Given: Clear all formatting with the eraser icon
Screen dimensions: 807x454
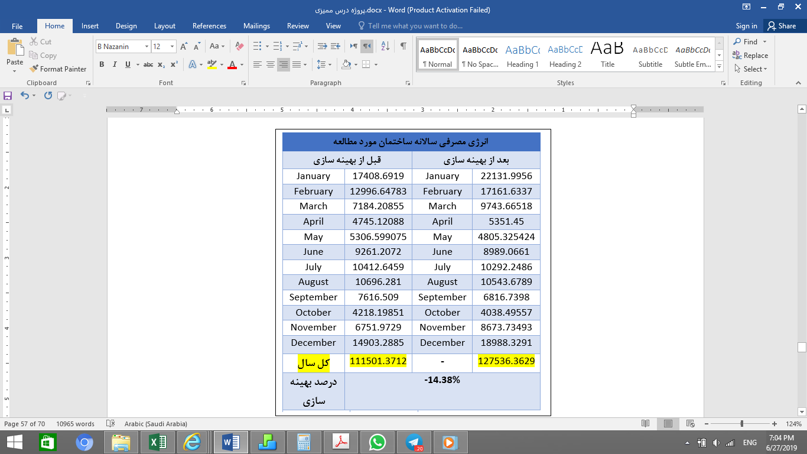Looking at the screenshot, I should (x=239, y=46).
